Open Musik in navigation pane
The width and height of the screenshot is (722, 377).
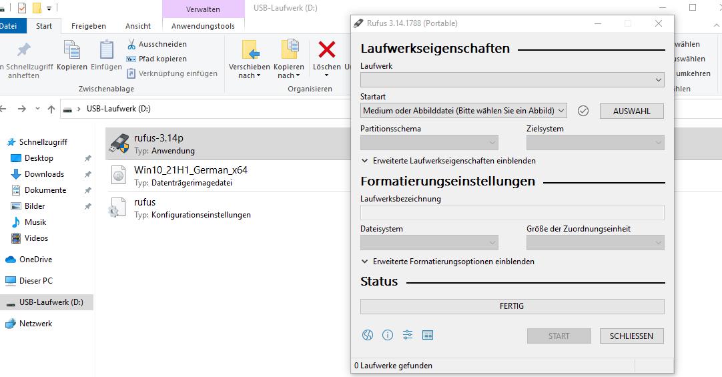[35, 222]
